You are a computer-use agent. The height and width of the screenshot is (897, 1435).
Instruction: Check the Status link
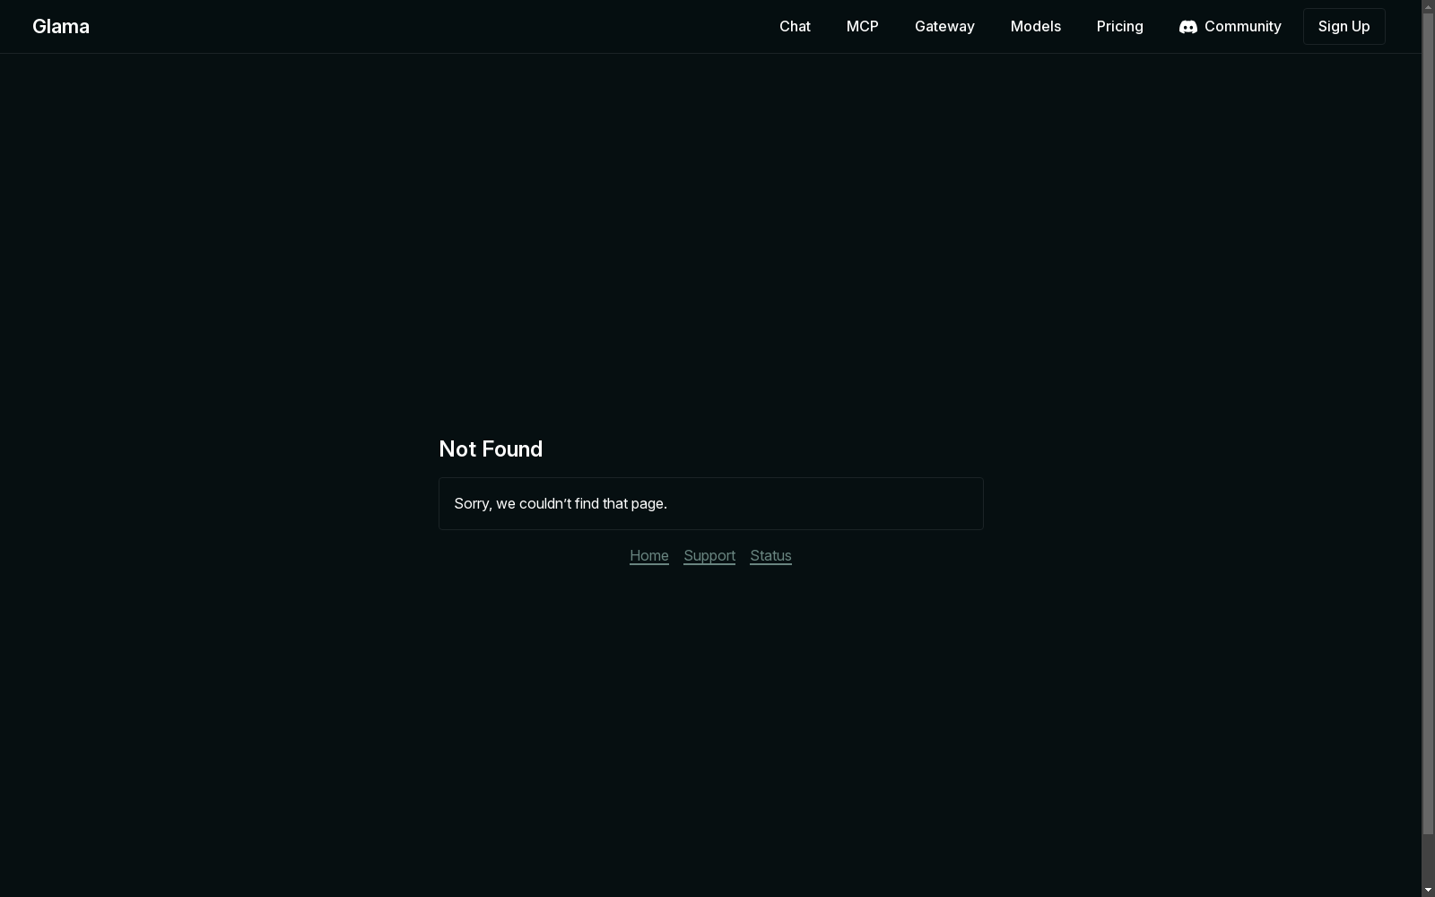pyautogui.click(x=770, y=555)
